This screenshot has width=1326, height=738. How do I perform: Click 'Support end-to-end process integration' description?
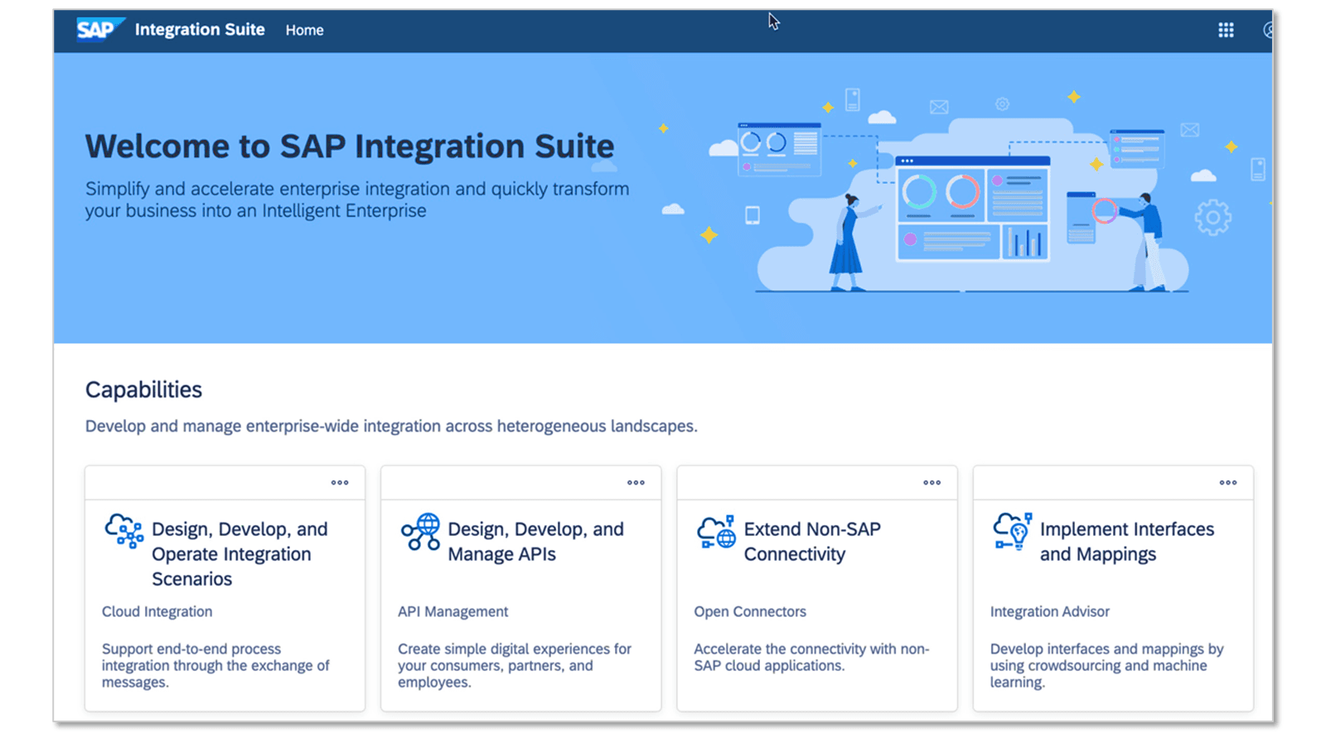pos(215,665)
